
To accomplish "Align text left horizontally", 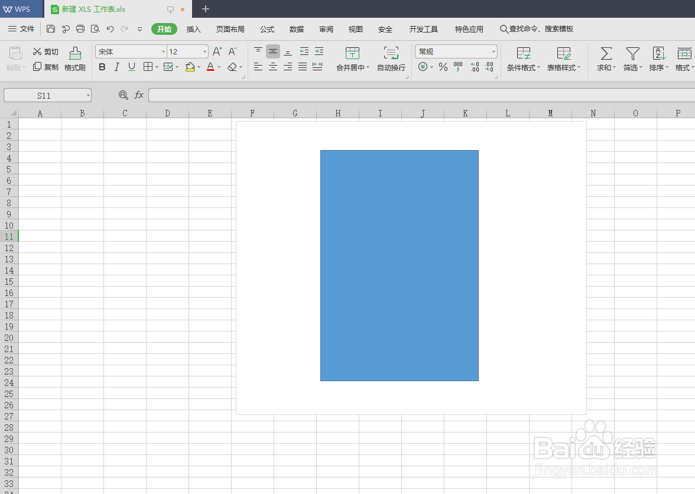I will pyautogui.click(x=258, y=67).
